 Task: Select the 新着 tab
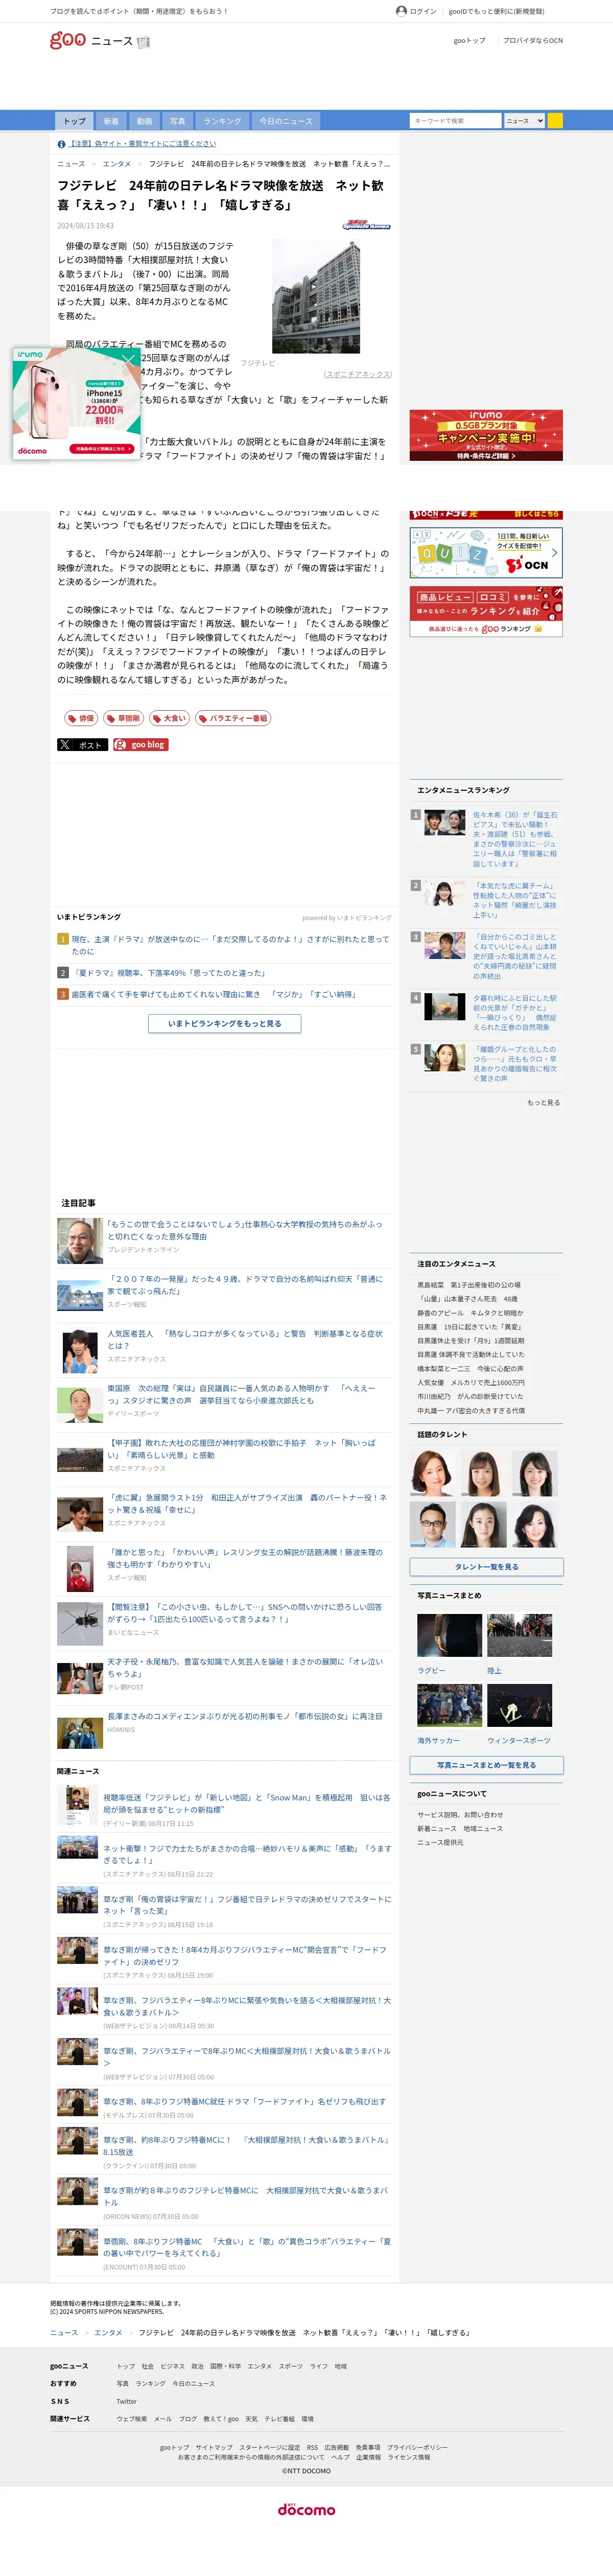111,121
